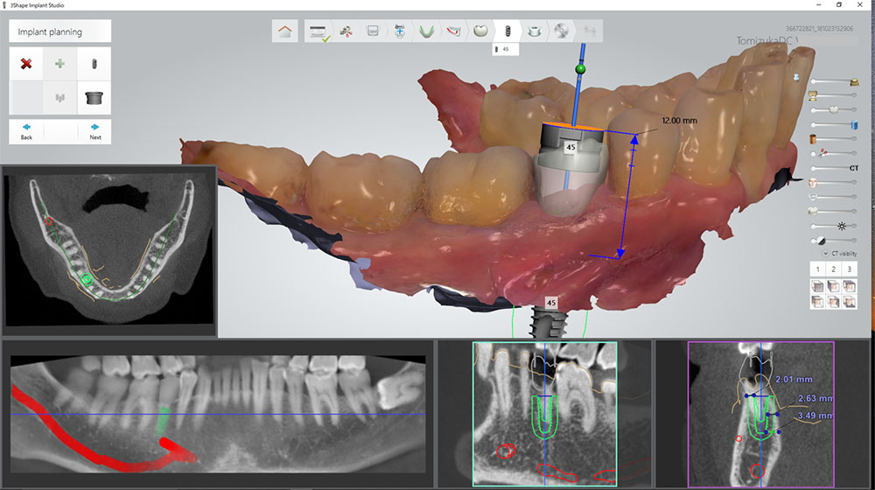The height and width of the screenshot is (490, 875).
Task: Open the disc export step in workflow bar
Action: [562, 31]
